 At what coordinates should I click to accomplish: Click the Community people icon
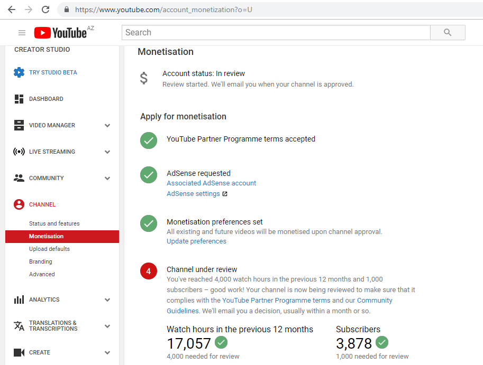coord(19,178)
